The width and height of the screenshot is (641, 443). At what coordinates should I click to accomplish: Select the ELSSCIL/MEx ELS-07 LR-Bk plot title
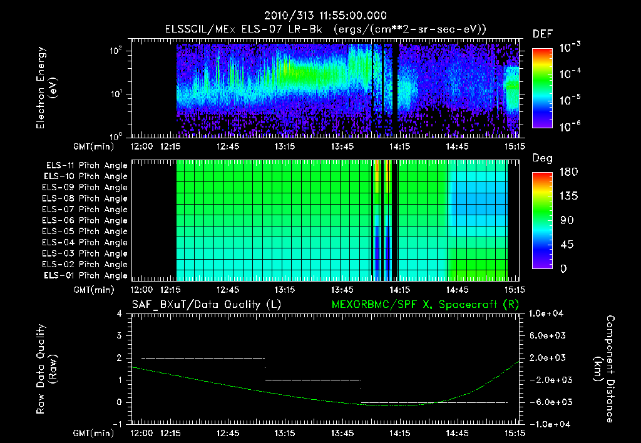click(x=326, y=29)
